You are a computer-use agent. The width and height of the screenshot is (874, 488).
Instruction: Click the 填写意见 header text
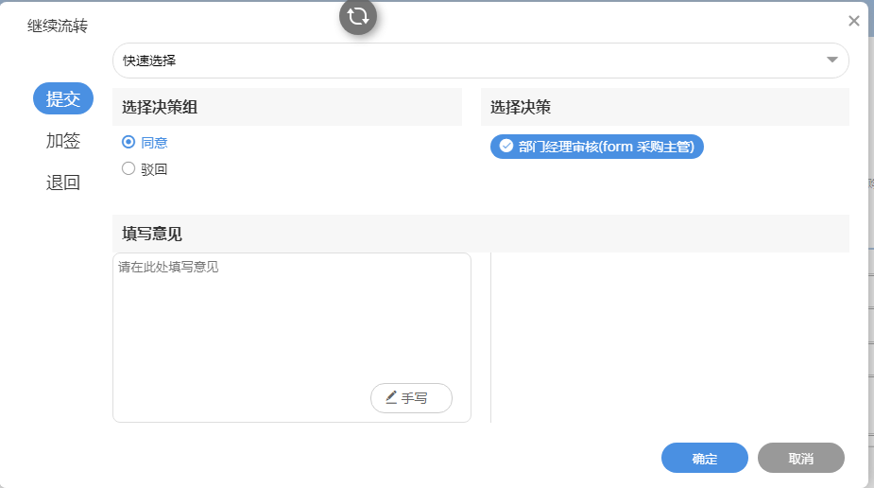coord(152,234)
